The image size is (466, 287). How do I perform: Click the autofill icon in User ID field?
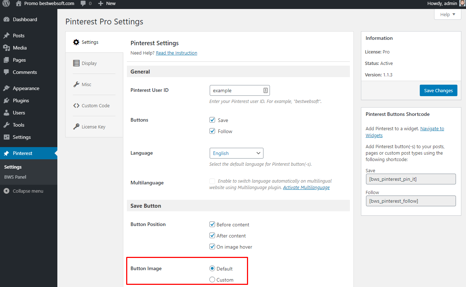(266, 90)
